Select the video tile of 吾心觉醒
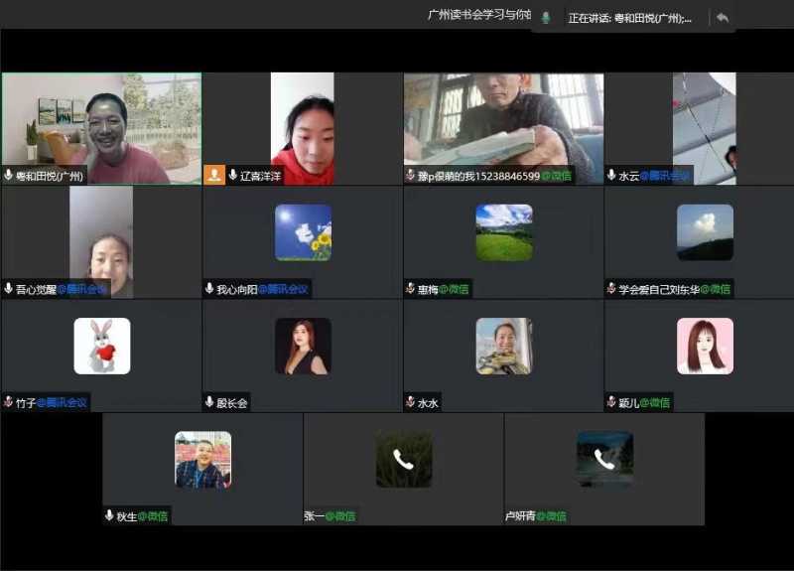The image size is (794, 571). [100, 241]
